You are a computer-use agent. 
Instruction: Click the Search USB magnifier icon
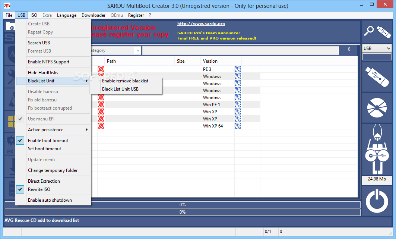click(x=369, y=31)
